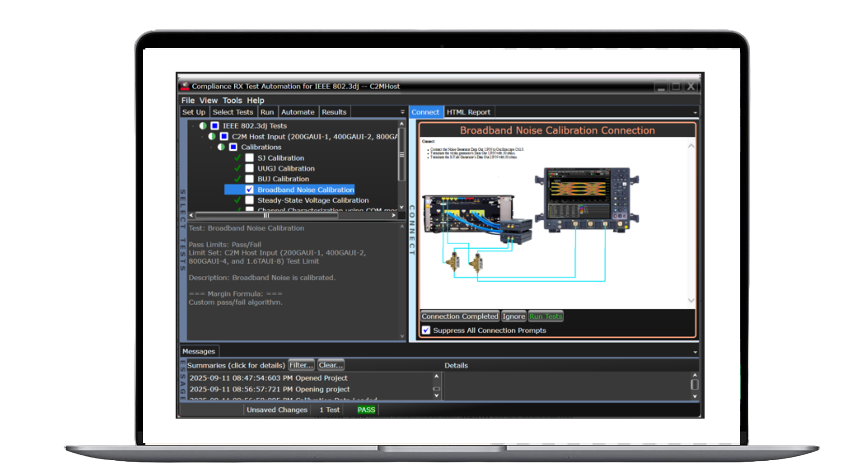
Task: Click the Connection Completed button
Action: (x=460, y=316)
